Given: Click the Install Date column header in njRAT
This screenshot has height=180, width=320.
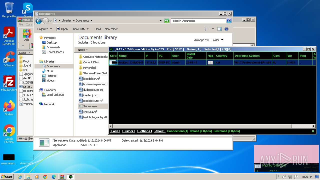Looking at the screenshot, I should pyautogui.click(x=196, y=56).
